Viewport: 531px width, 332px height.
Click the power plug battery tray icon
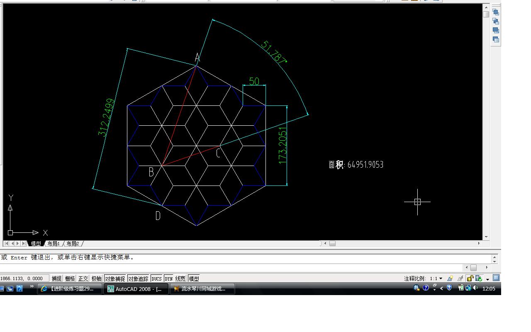460,288
